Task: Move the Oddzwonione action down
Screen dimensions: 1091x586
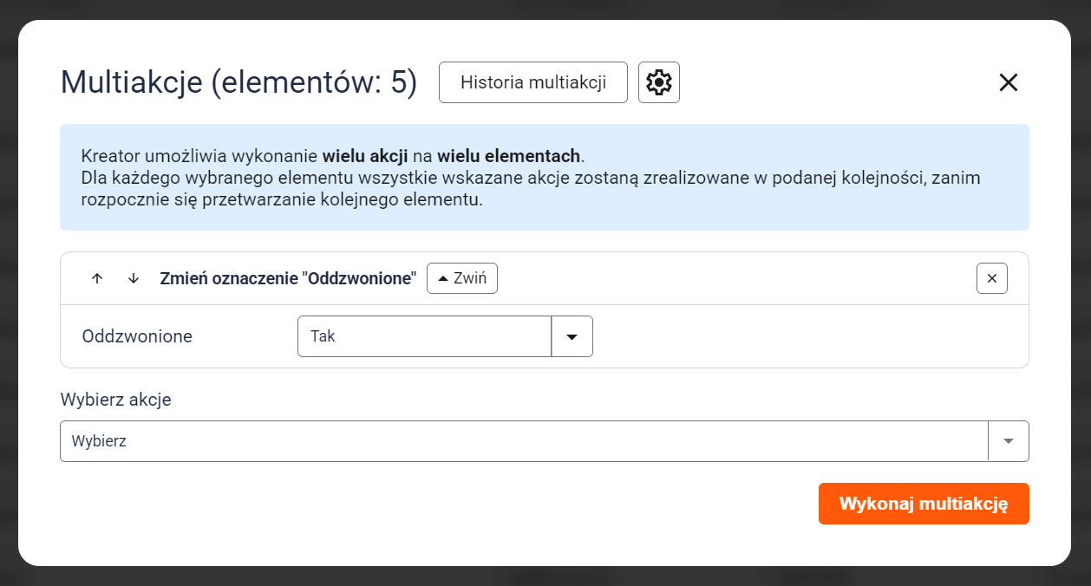Action: (x=134, y=278)
